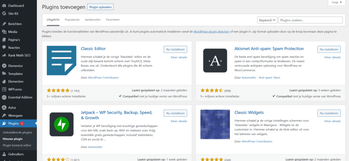Click the Gebruikers user icon
349x161 pixels.
[x=4, y=154]
